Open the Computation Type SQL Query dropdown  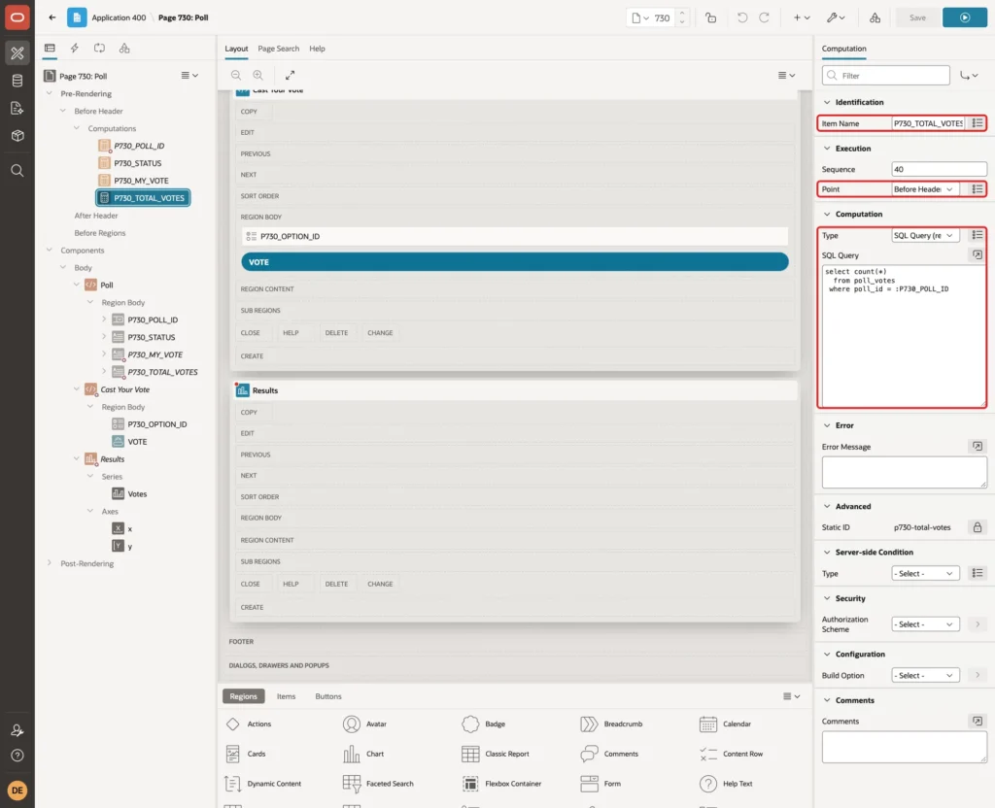(x=924, y=235)
